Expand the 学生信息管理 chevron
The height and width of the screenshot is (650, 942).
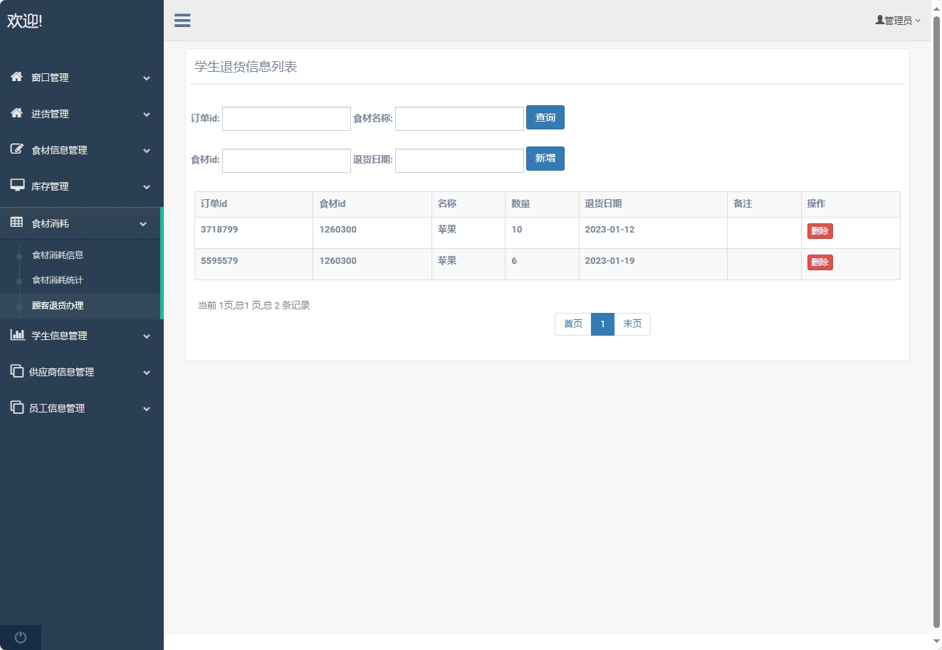147,336
